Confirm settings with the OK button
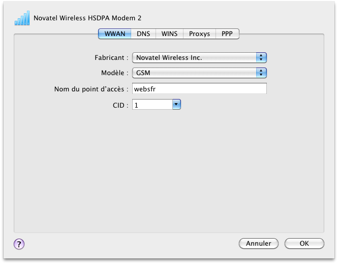338x264 pixels. [304, 244]
